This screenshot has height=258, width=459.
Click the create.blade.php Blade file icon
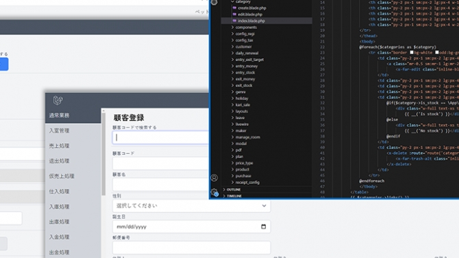pyautogui.click(x=234, y=8)
